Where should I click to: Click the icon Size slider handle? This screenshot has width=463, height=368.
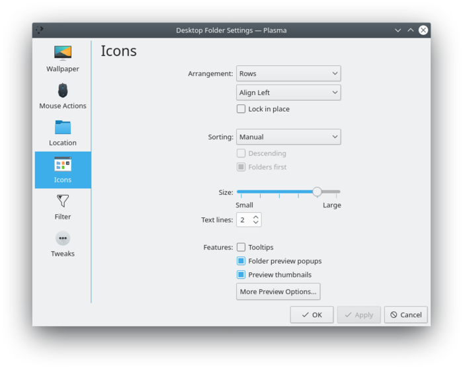tap(317, 192)
